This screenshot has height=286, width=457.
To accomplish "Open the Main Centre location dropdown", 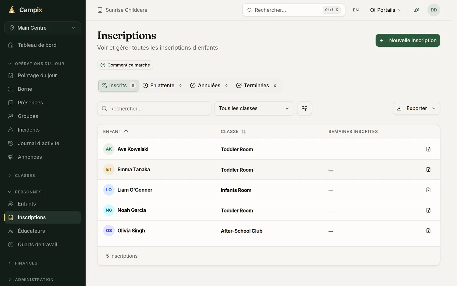I will click(x=43, y=28).
